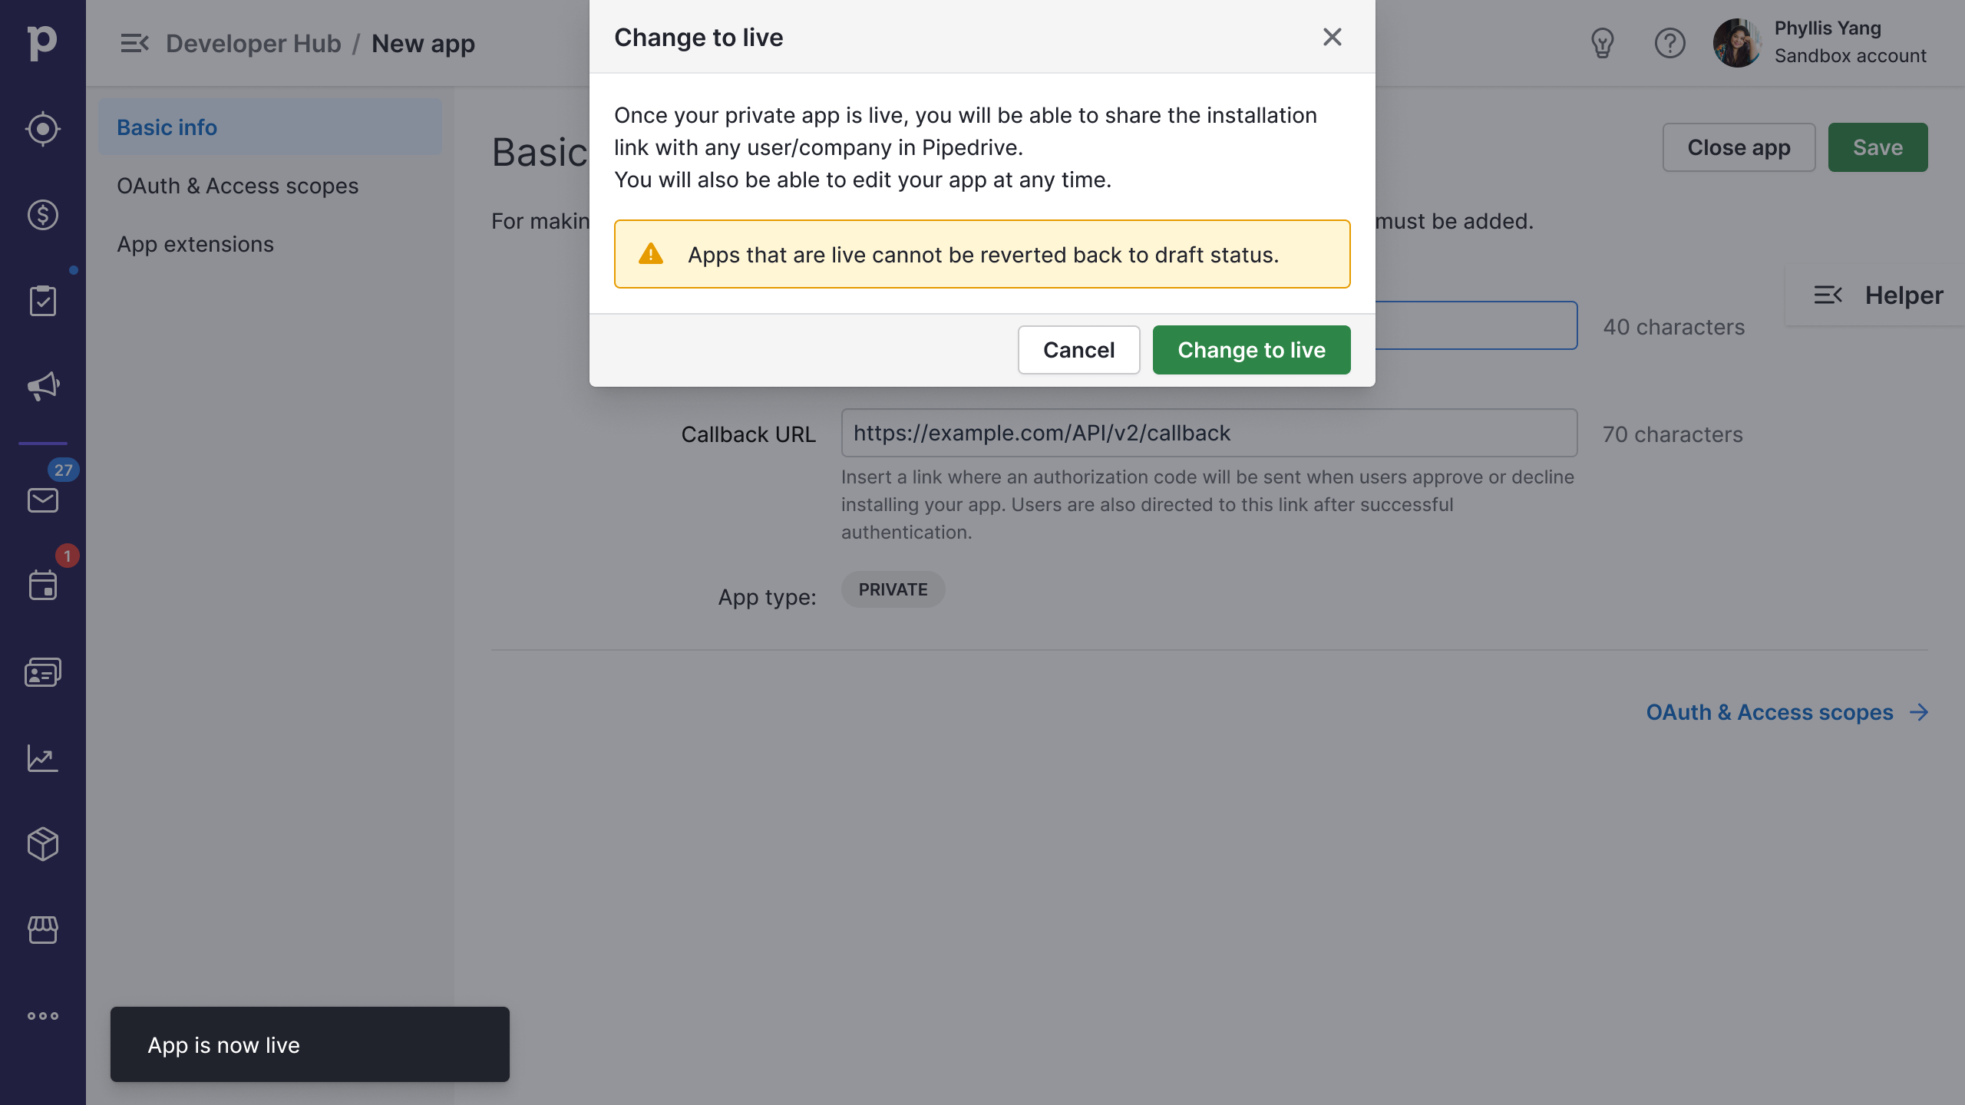Close the Change to live dialog
1965x1105 pixels.
coord(1332,37)
